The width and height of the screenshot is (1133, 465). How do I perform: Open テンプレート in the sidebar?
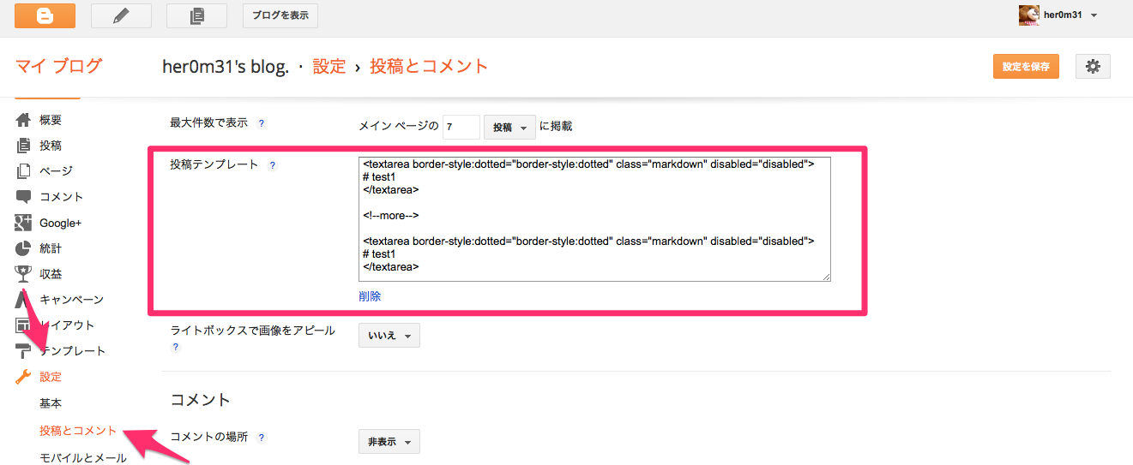tap(73, 351)
